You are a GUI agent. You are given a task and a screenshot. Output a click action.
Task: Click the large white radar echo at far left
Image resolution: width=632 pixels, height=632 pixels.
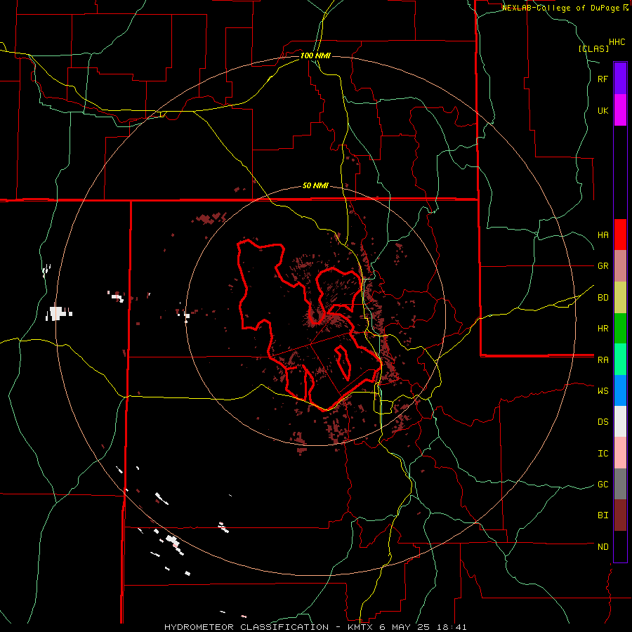point(58,313)
